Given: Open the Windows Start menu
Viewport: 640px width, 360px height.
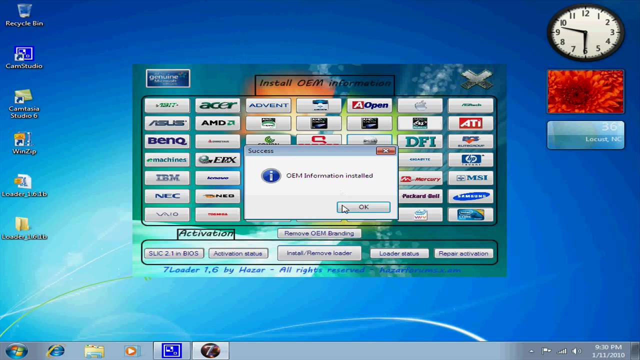Looking at the screenshot, I should pos(16,350).
